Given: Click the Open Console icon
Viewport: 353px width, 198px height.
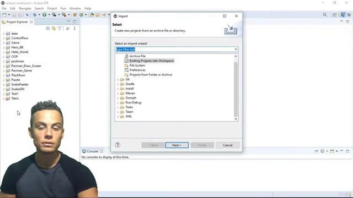Looking at the screenshot, I should click(x=332, y=151).
